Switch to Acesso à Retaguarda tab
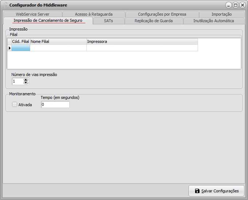 (x=93, y=14)
